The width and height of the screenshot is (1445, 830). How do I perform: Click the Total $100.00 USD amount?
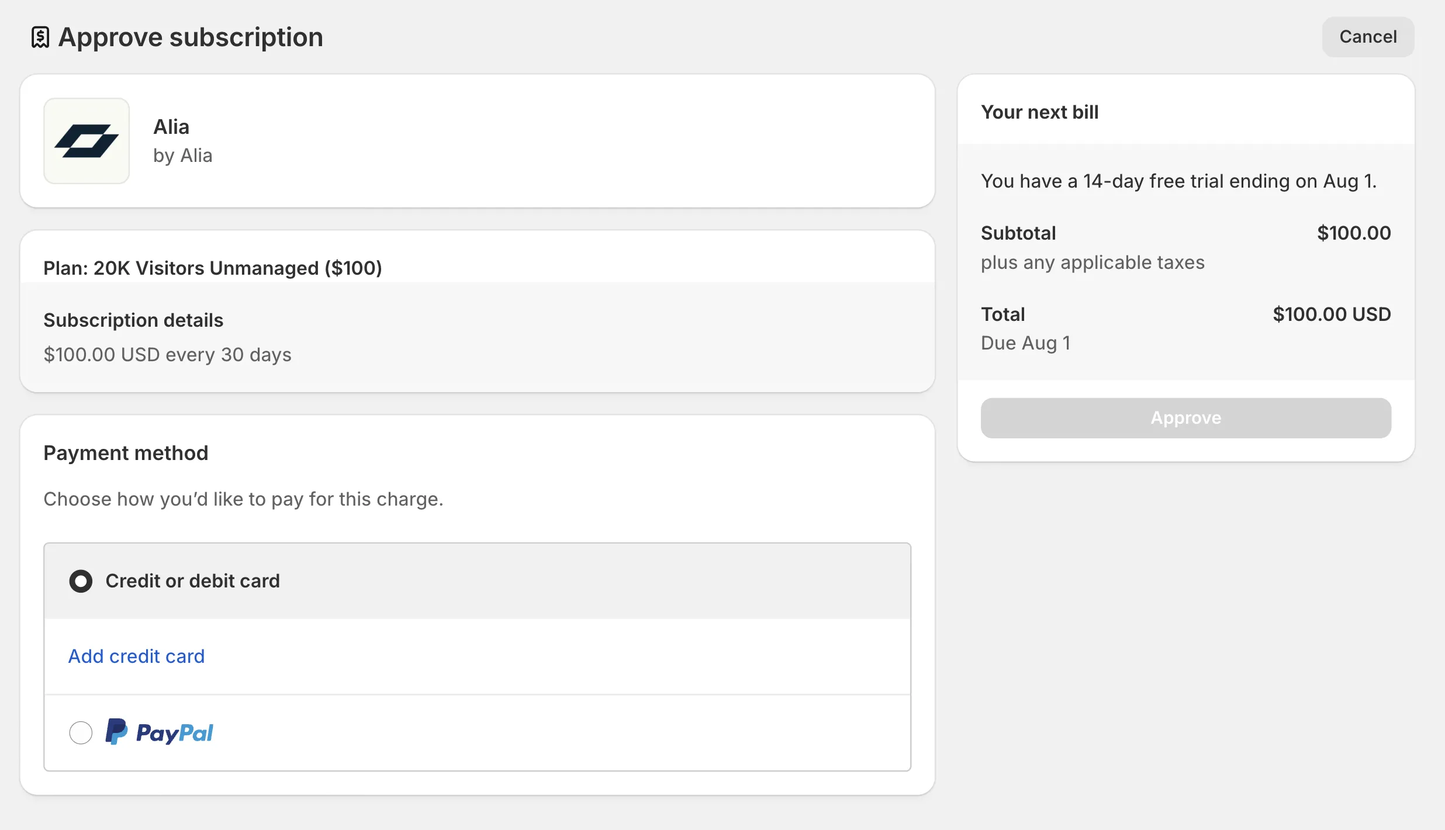[1331, 314]
